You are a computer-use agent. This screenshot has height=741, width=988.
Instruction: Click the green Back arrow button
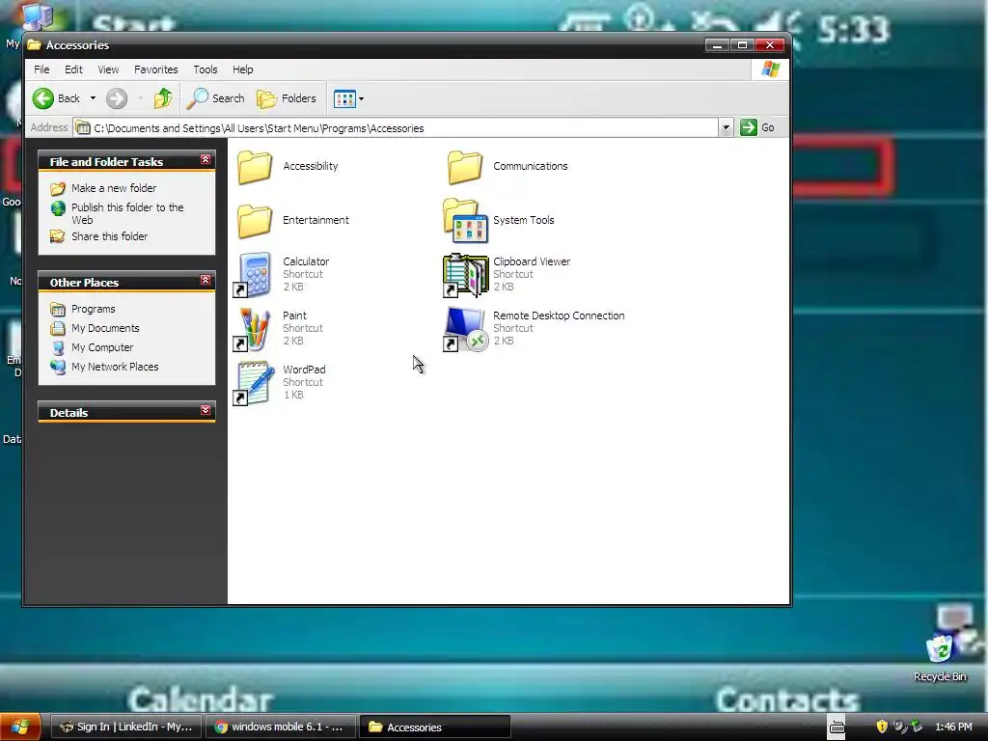click(43, 98)
